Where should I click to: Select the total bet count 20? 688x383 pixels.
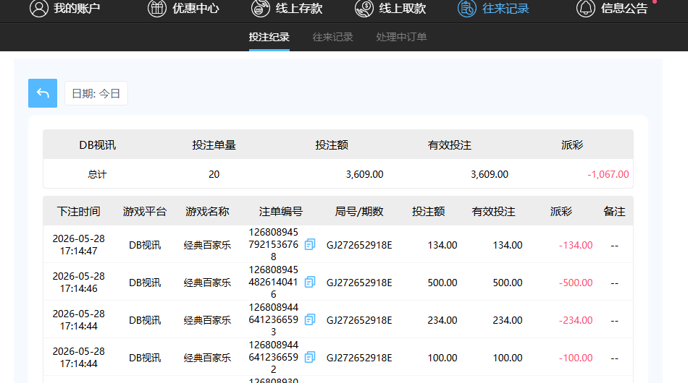point(214,174)
